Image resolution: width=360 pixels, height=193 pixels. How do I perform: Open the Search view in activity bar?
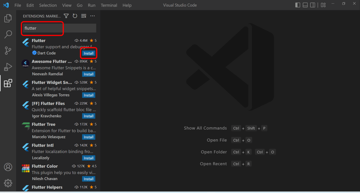(x=8, y=34)
